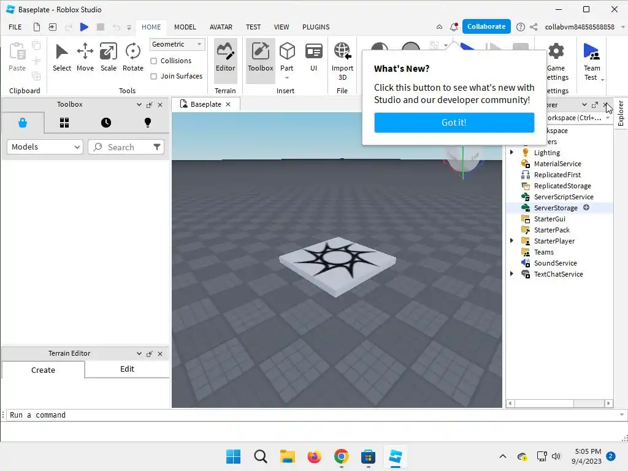The width and height of the screenshot is (628, 471).
Task: Open the Part dropdown arrow
Action: 287,78
